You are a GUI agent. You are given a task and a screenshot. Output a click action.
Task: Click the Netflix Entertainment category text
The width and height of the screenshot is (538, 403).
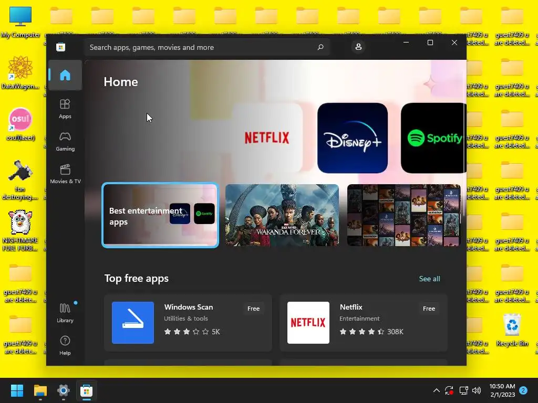(359, 319)
